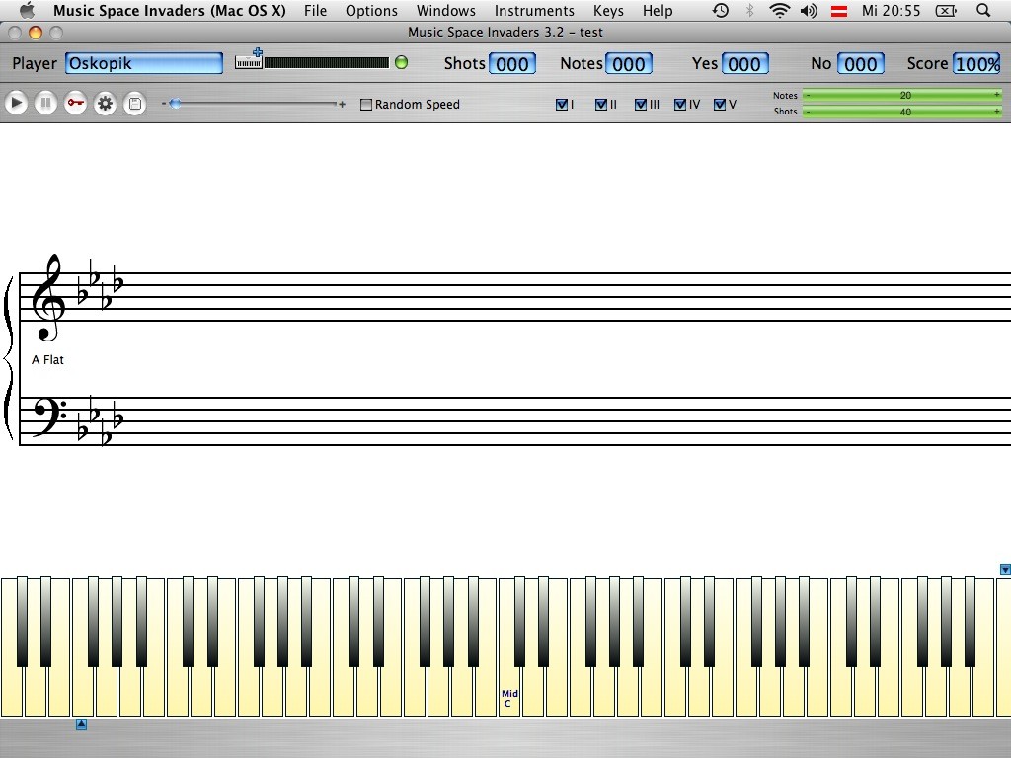Viewport: 1011px width, 758px height.
Task: Click the Score percentage field
Action: [x=976, y=64]
